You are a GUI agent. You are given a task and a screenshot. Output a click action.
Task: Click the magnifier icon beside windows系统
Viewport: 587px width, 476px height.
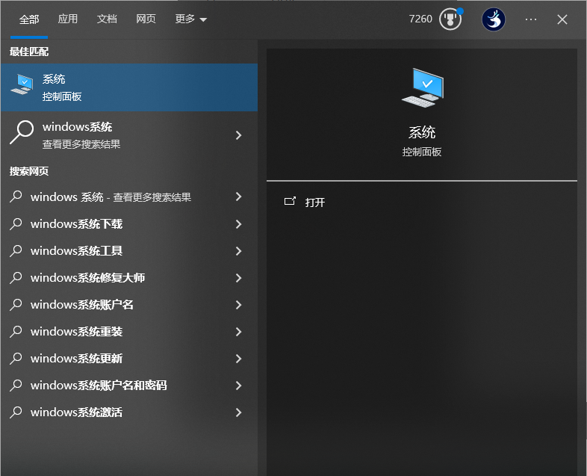(x=22, y=132)
